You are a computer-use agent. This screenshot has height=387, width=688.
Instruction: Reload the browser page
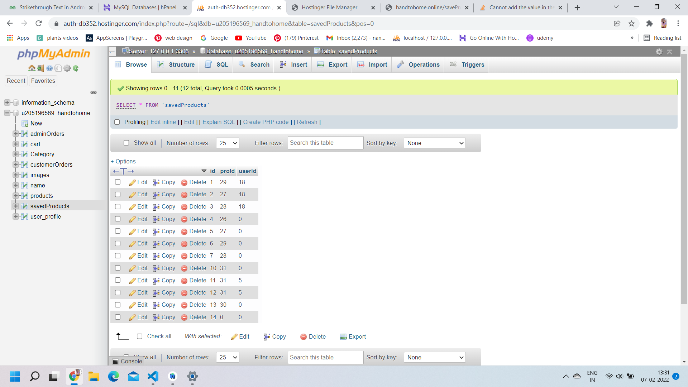click(x=39, y=24)
